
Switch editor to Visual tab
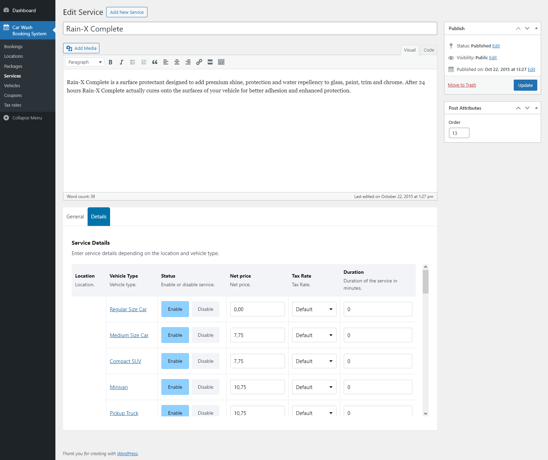[x=410, y=50]
